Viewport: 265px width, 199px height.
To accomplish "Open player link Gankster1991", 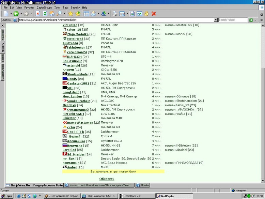I will pos(78,83).
